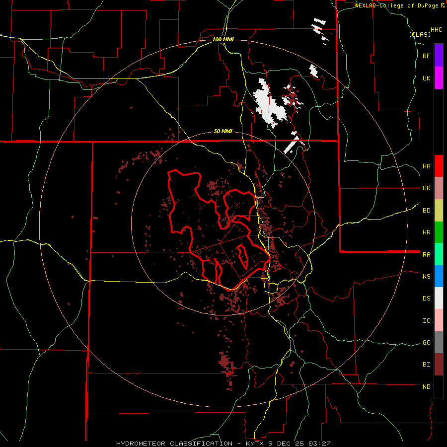Click the magenta UK legend color block
447x447 pixels.
pos(439,78)
